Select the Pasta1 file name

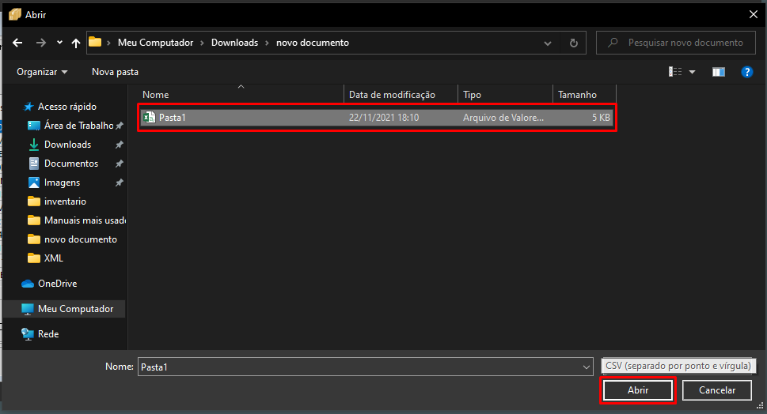coord(173,117)
